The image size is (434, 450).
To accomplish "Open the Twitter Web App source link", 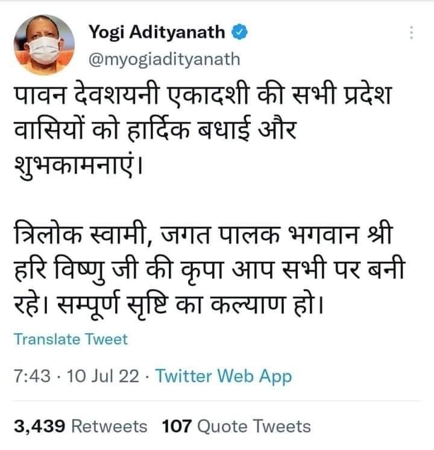I will pyautogui.click(x=224, y=376).
